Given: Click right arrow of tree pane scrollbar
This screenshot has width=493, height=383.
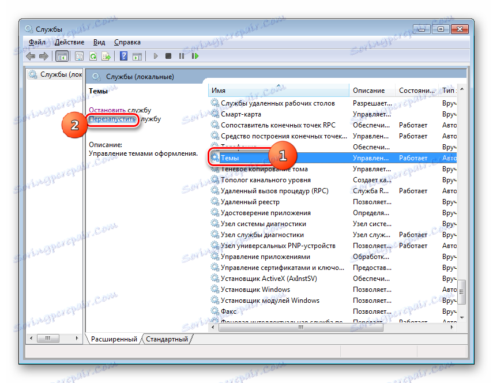Looking at the screenshot, I should pos(77,339).
